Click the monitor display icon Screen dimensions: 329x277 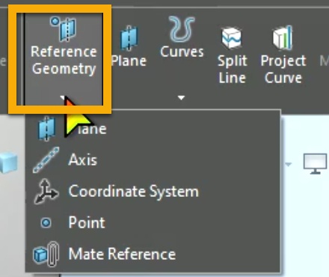(x=316, y=164)
